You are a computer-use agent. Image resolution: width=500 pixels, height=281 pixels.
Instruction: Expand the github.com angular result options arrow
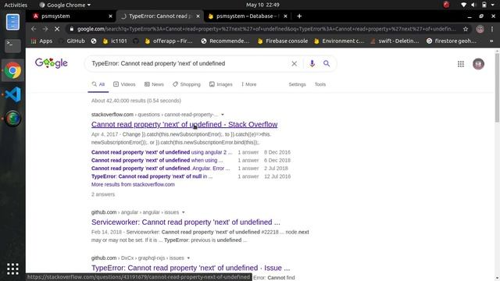click(x=184, y=212)
